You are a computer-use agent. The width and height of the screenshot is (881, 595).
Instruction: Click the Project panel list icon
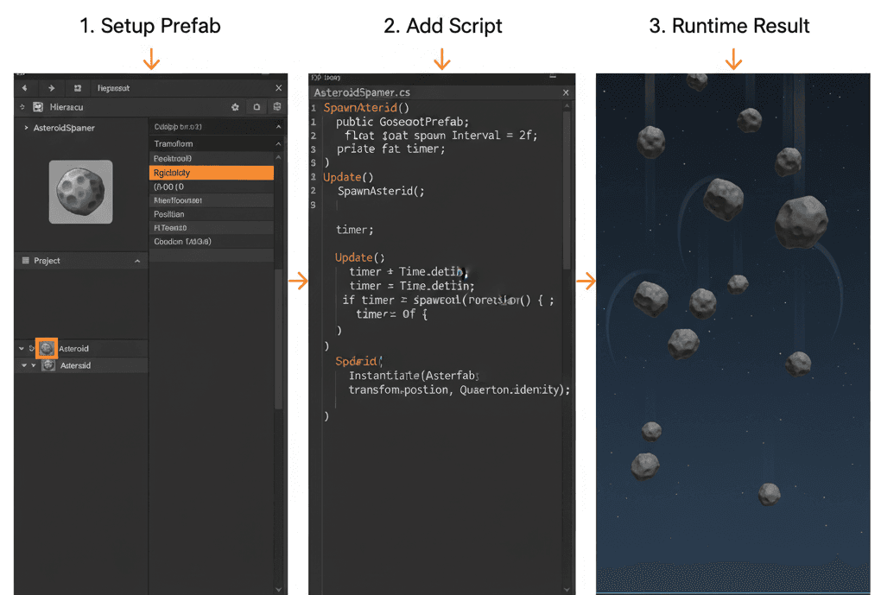pyautogui.click(x=26, y=261)
